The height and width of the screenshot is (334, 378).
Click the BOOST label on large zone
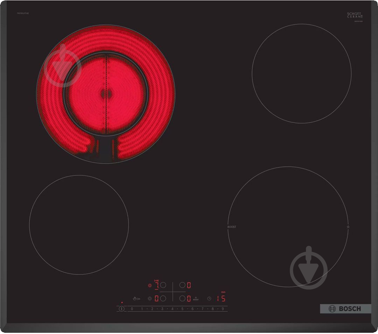pyautogui.click(x=232, y=227)
